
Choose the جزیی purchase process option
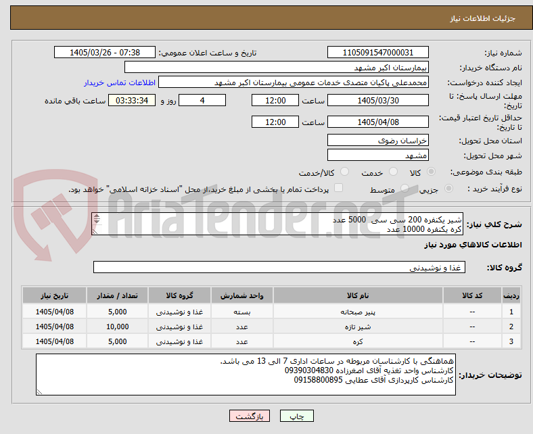[x=448, y=189]
